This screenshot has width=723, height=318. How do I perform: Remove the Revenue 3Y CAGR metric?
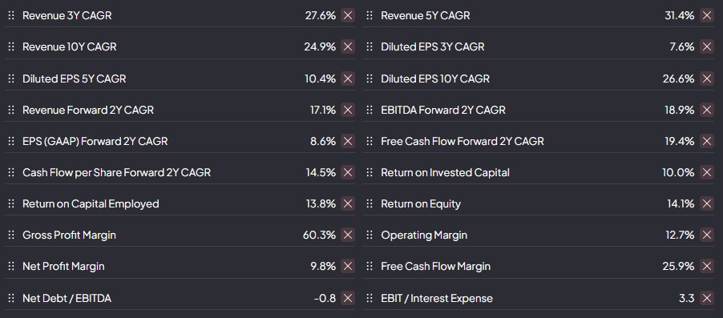(348, 15)
